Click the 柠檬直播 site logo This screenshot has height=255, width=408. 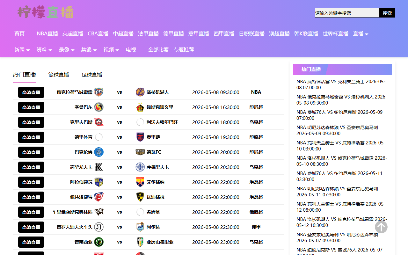46,12
